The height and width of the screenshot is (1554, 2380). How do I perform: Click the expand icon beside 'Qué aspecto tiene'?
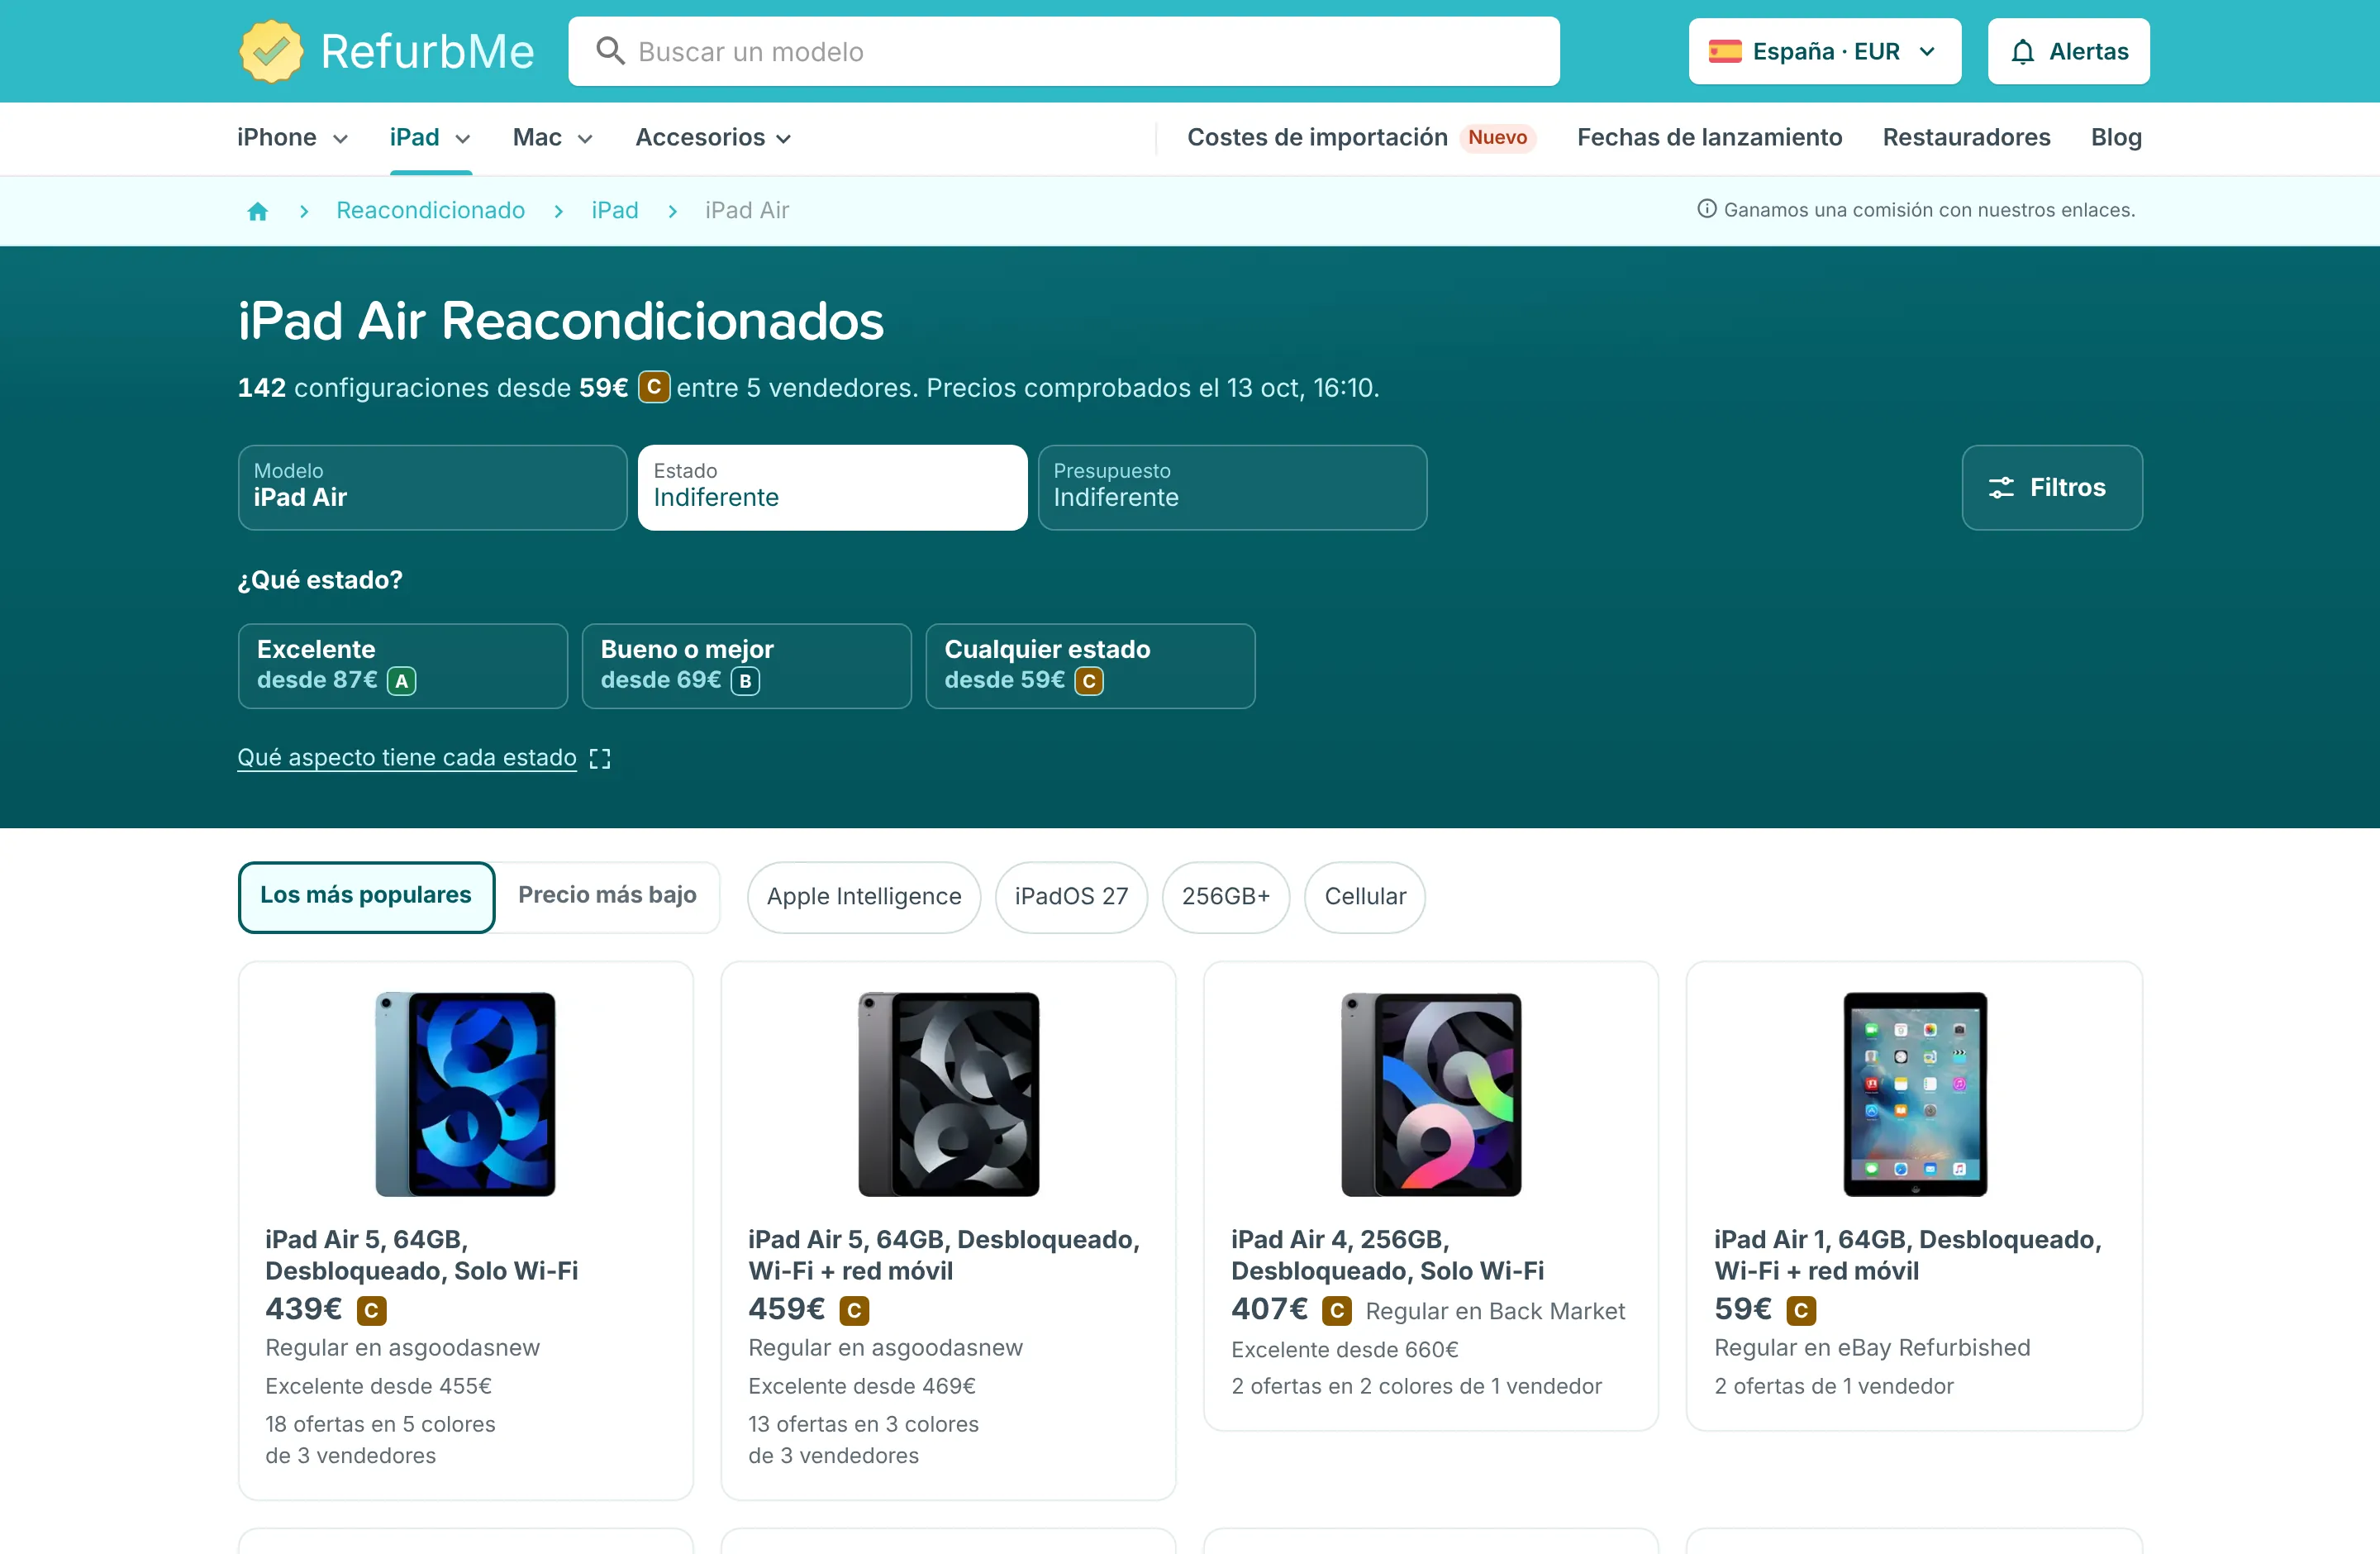tap(600, 759)
